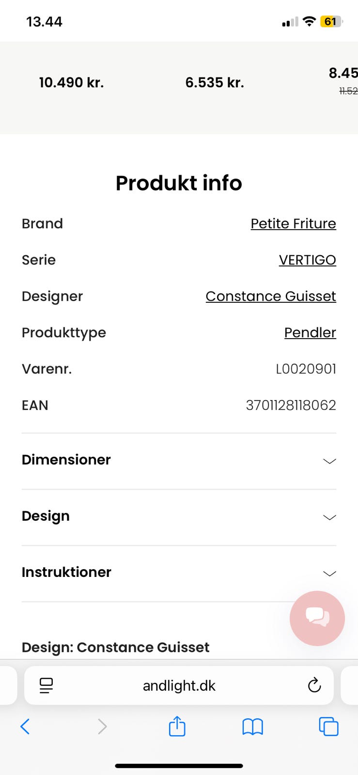Tap the battery indicator in status bar
The height and width of the screenshot is (775, 358).
pyautogui.click(x=331, y=22)
